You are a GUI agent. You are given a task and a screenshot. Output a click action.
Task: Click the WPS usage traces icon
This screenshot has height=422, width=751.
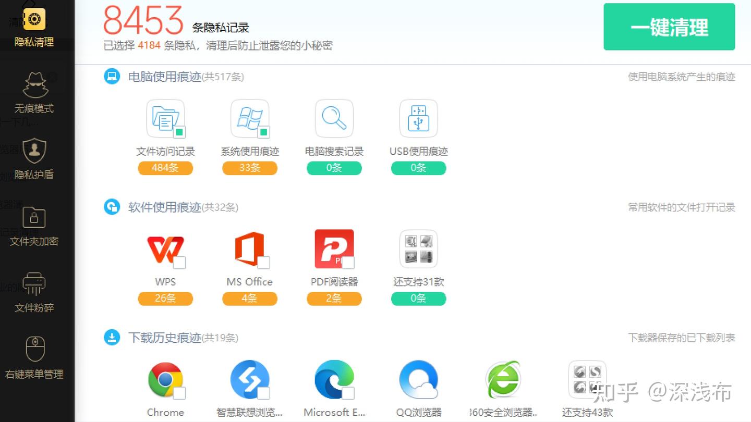click(x=165, y=249)
